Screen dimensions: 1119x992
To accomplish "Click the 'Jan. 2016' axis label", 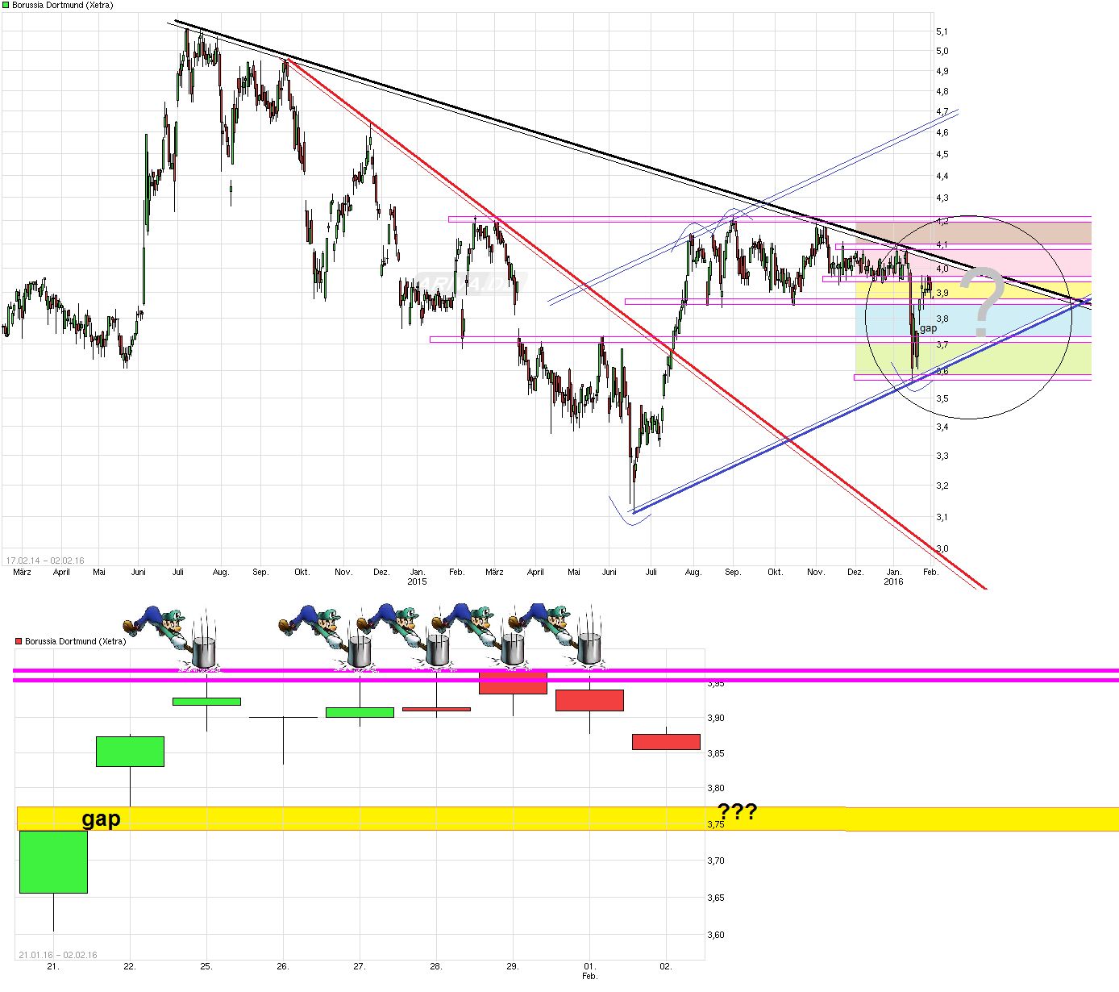I will [893, 577].
